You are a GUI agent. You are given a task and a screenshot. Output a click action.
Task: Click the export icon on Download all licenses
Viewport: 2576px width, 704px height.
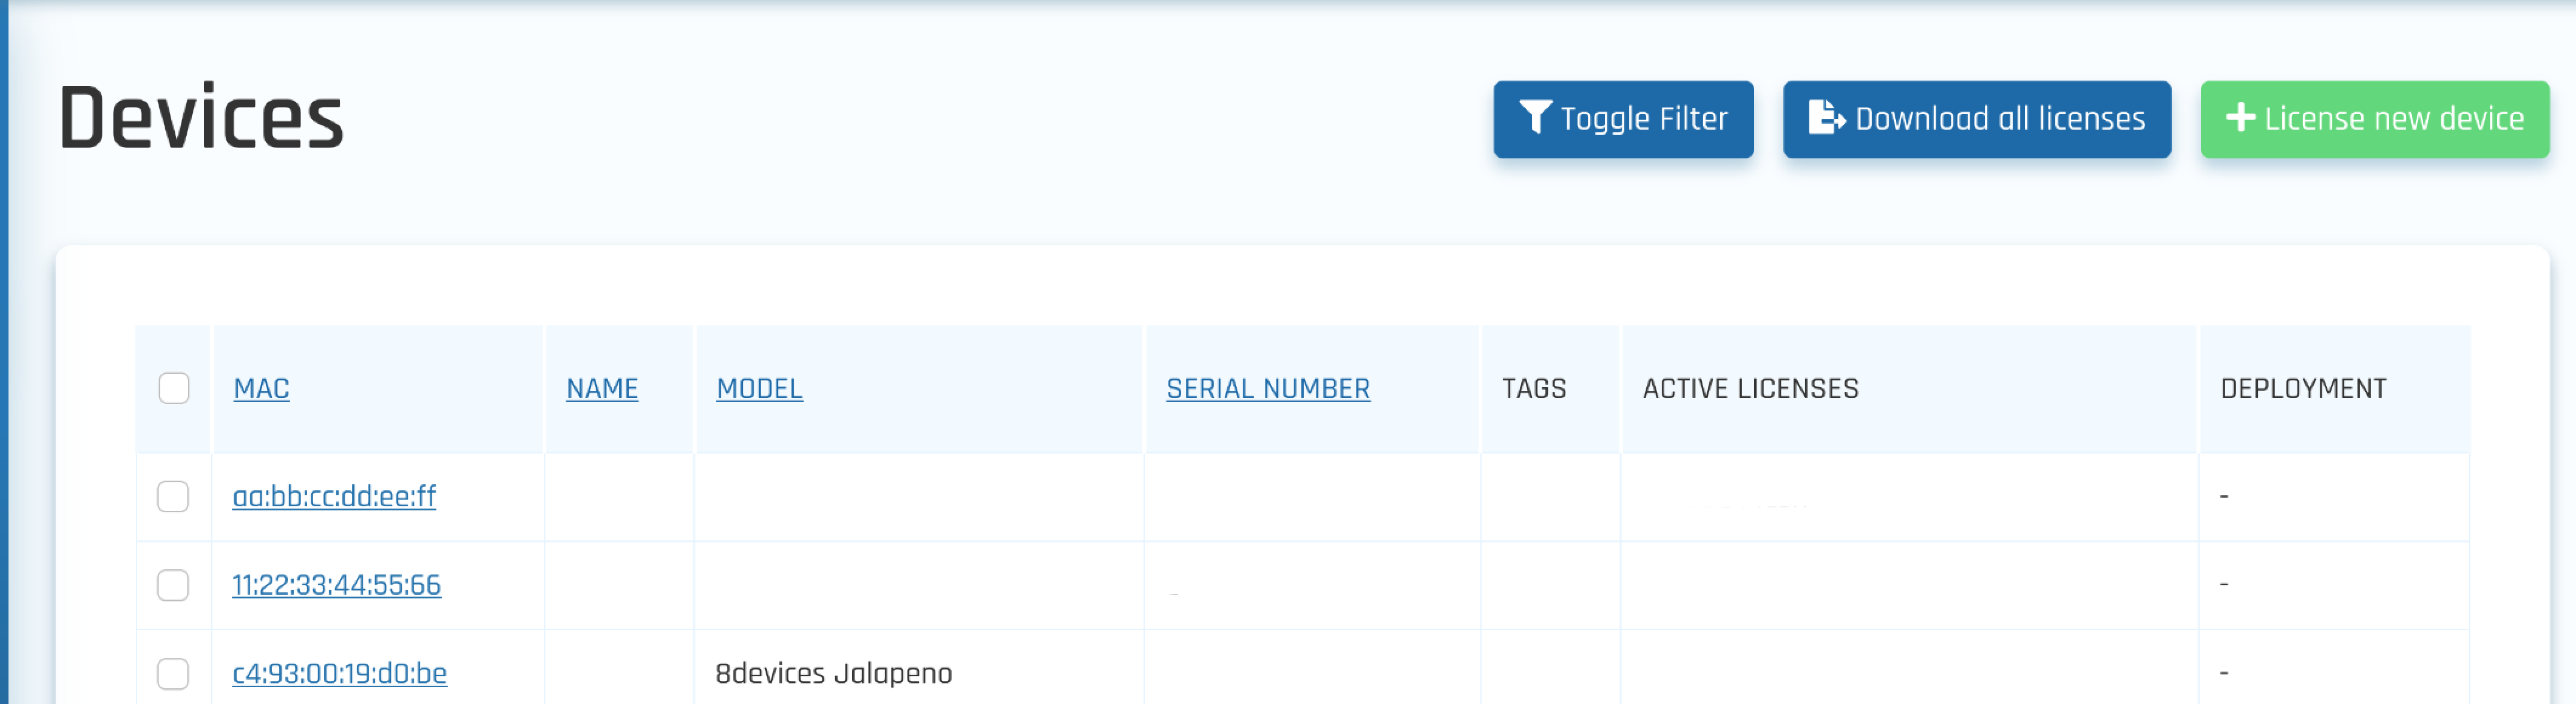[x=1826, y=118]
